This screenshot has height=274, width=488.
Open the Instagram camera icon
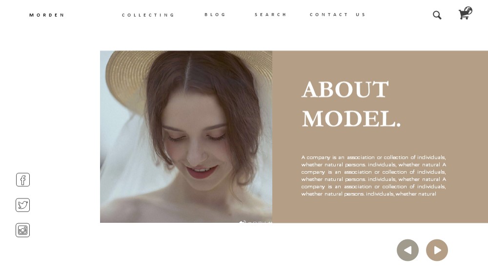click(23, 230)
